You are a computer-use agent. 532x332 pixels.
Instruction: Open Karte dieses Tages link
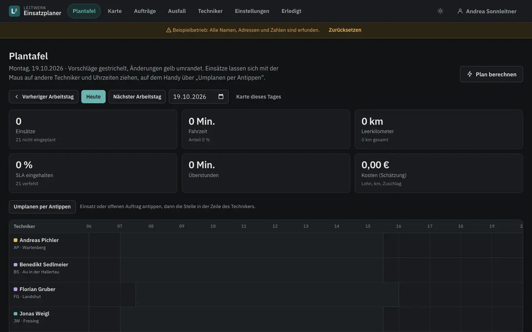(x=259, y=97)
